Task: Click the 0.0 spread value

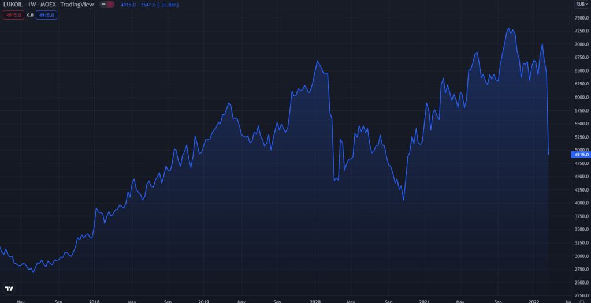Action: pos(30,15)
